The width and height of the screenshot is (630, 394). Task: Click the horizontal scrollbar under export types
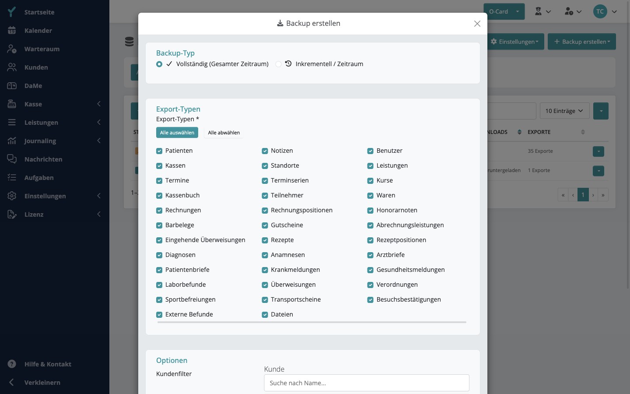tap(312, 322)
